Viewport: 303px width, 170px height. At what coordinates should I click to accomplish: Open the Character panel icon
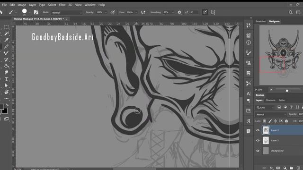point(249,93)
